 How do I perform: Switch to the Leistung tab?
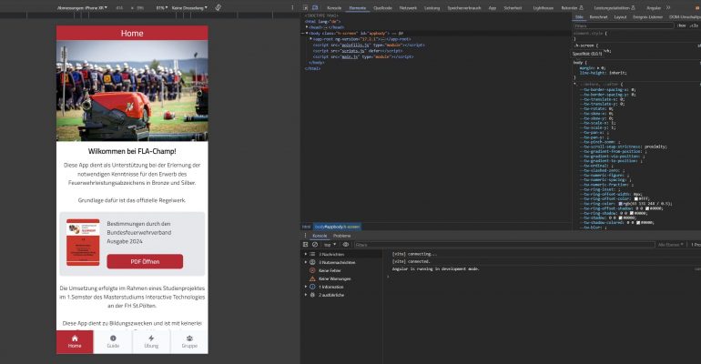click(432, 7)
